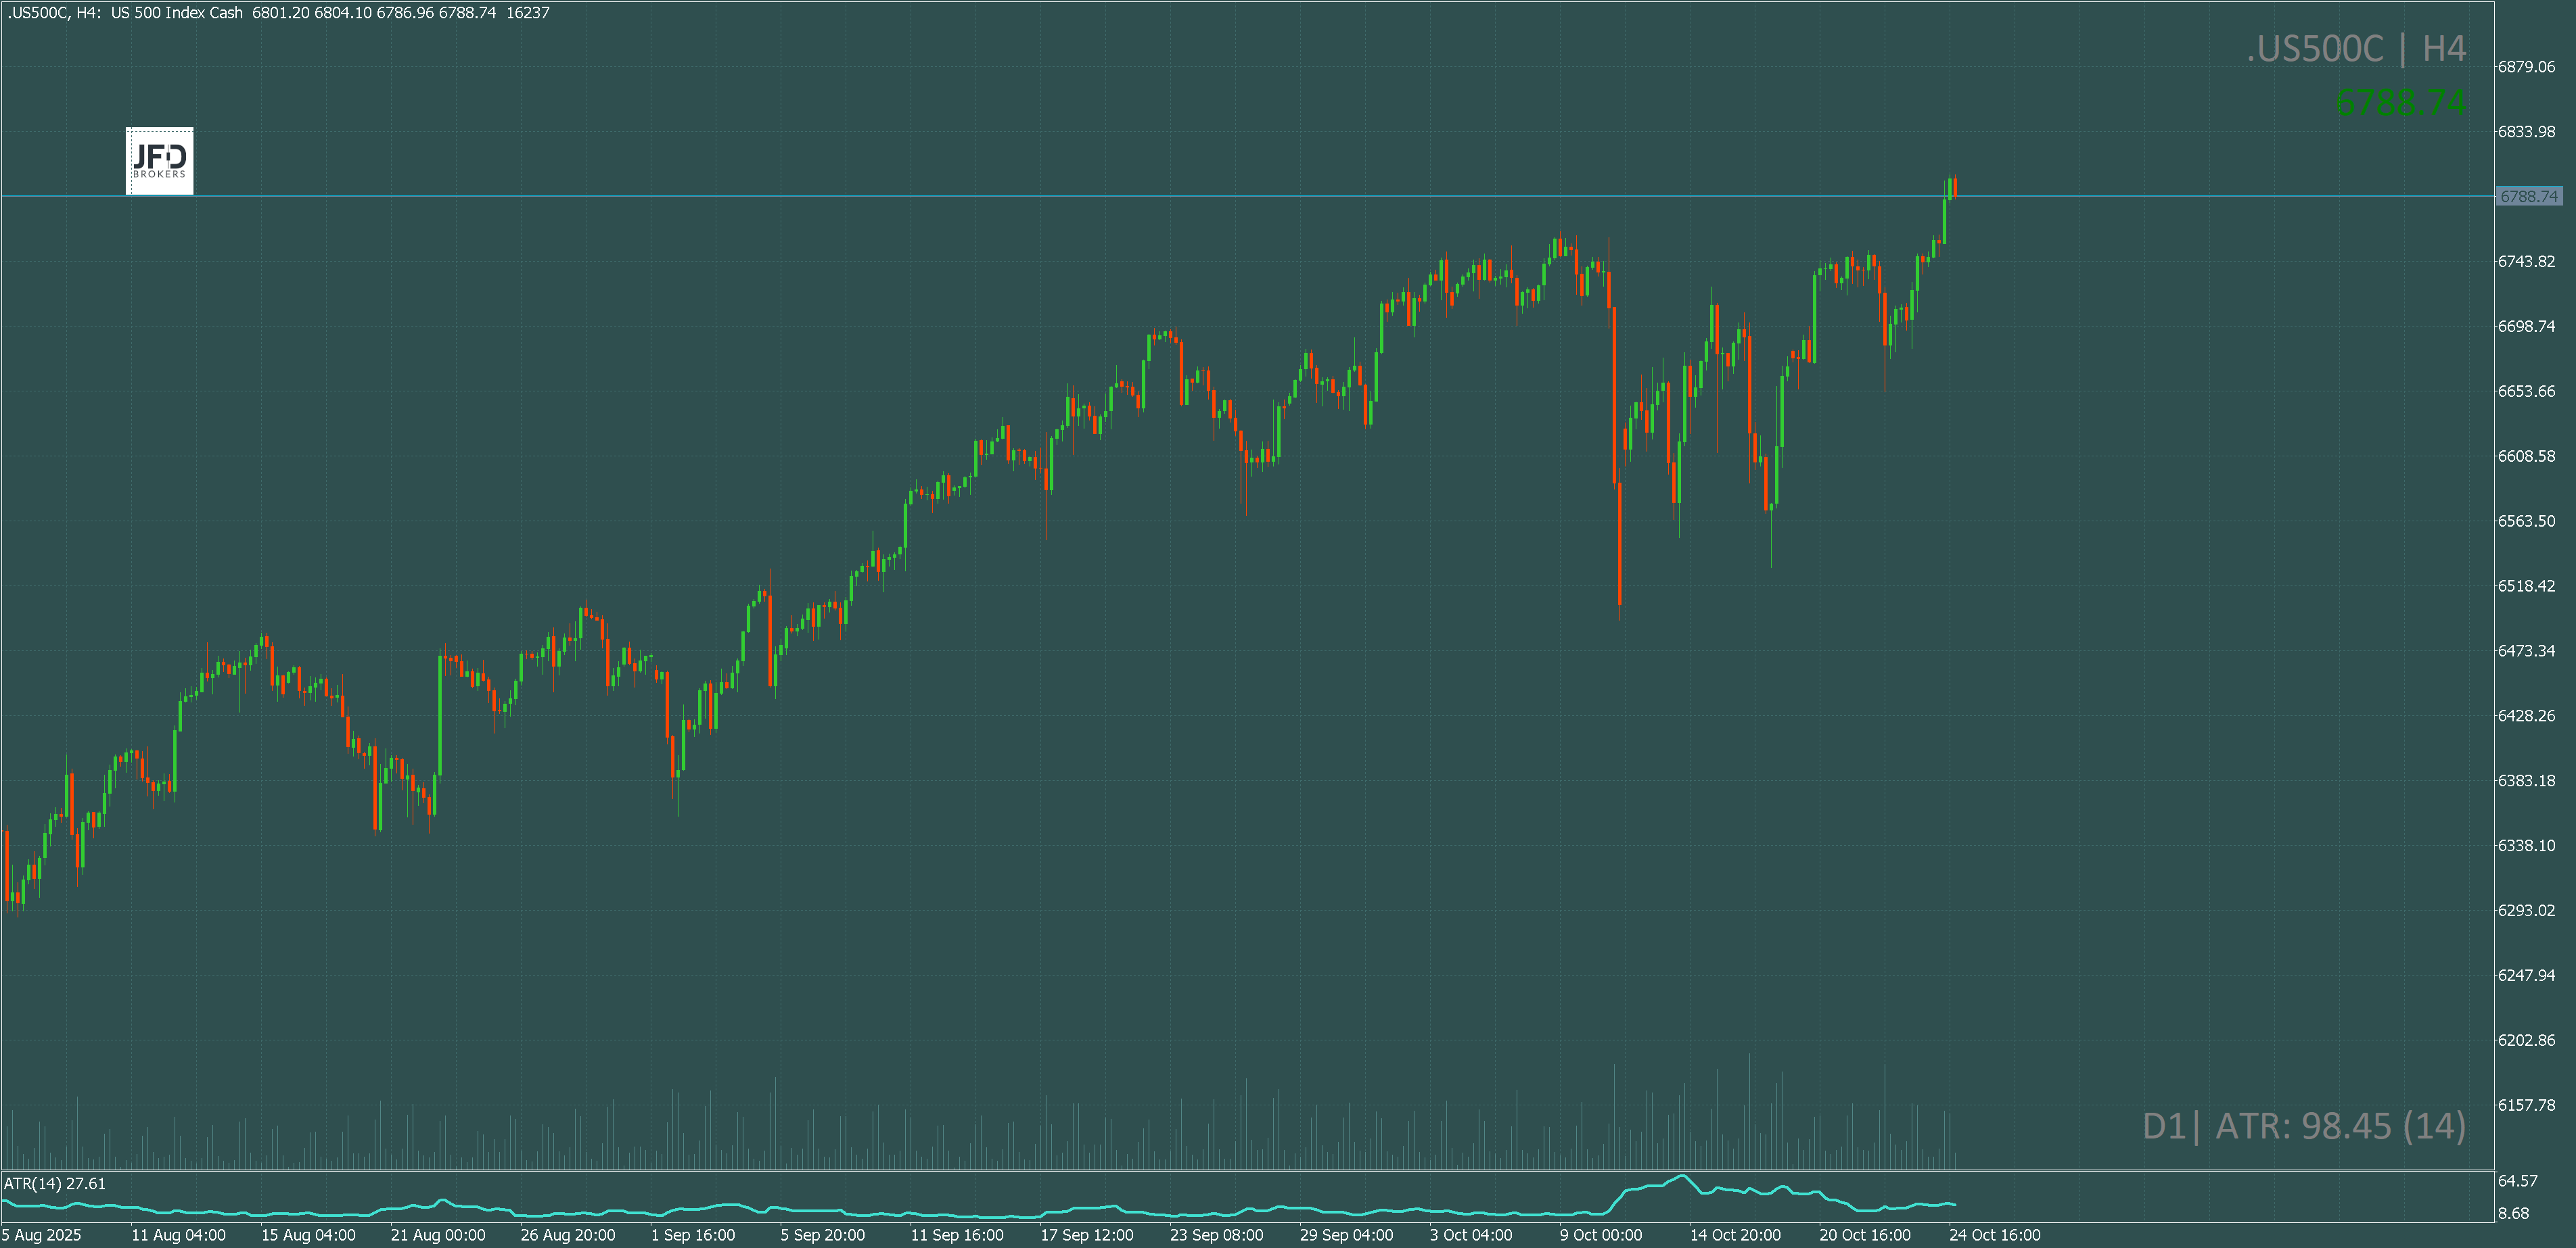
Task: Click the 9 Oct 00:00 time label
Action: pyautogui.click(x=1600, y=1235)
